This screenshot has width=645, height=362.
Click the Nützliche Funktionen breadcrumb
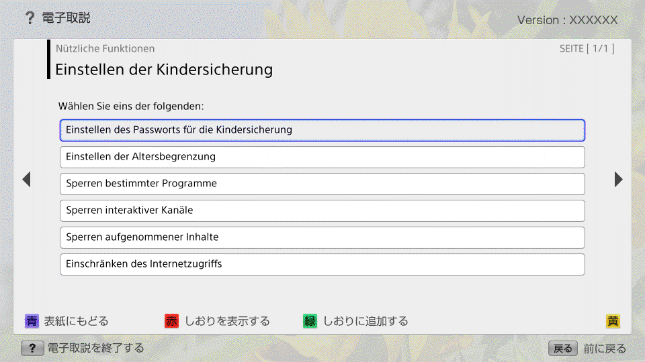point(105,48)
